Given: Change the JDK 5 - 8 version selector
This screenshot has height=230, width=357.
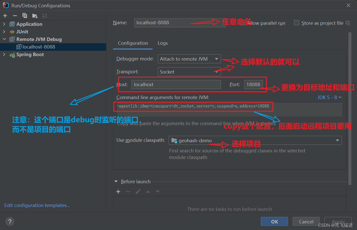Looking at the screenshot, I should click(329, 97).
